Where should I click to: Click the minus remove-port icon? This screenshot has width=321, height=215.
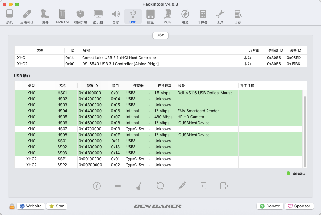point(118,186)
